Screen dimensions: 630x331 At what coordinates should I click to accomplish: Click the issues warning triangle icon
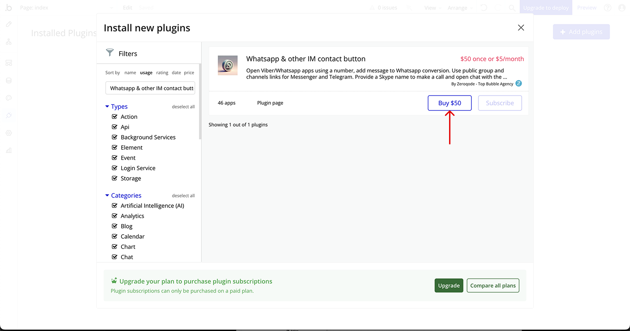372,8
